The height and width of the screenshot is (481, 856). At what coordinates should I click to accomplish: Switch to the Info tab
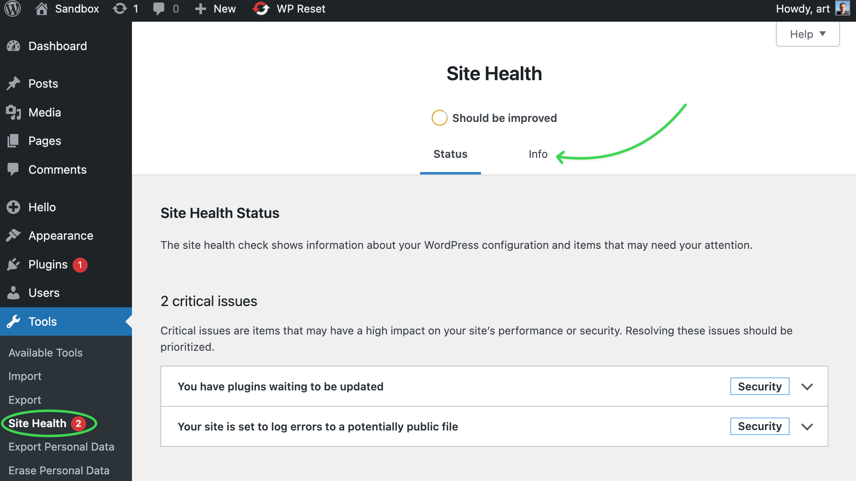(x=538, y=154)
